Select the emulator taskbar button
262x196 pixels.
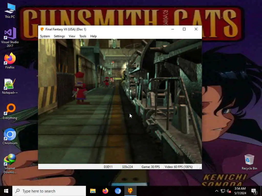pyautogui.click(x=130, y=191)
